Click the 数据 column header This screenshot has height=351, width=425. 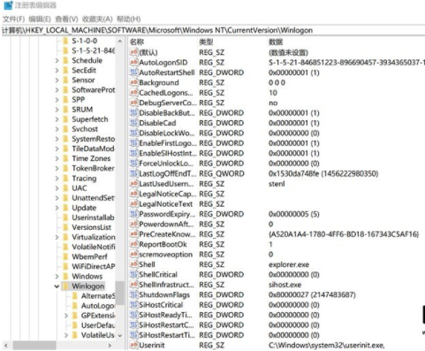[276, 42]
